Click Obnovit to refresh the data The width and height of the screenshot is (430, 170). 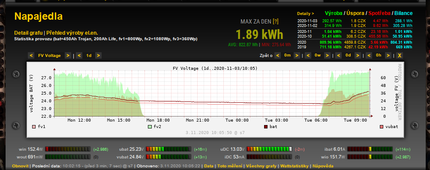pos(20,166)
